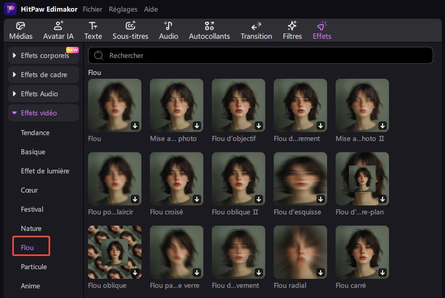Download the Flou d...rement effect
The height and width of the screenshot is (298, 445).
321,126
